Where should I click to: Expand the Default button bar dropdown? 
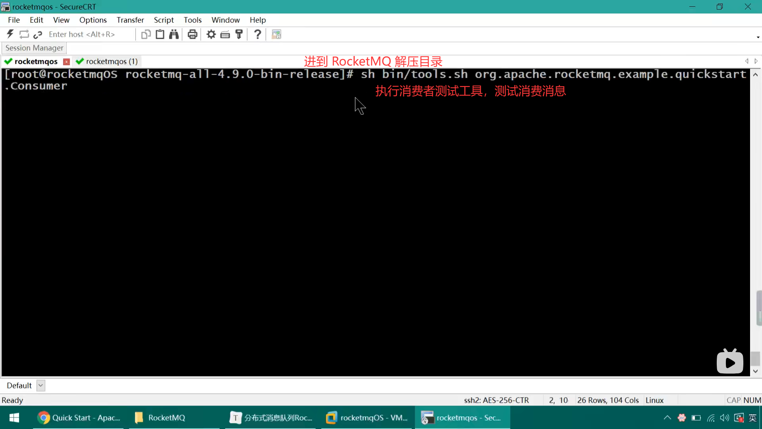(40, 385)
